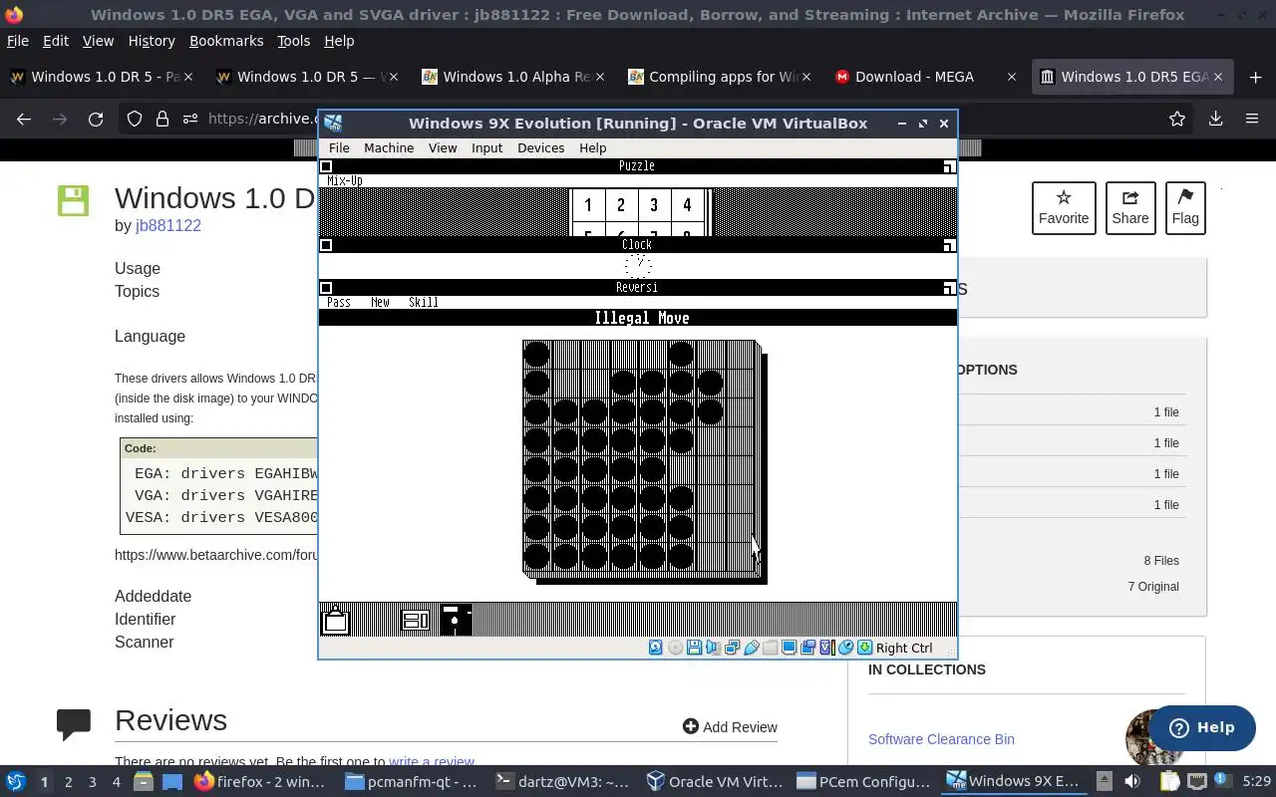Open Software Clearance Bin collection link
Screen dimensions: 1276x797
click(x=941, y=739)
